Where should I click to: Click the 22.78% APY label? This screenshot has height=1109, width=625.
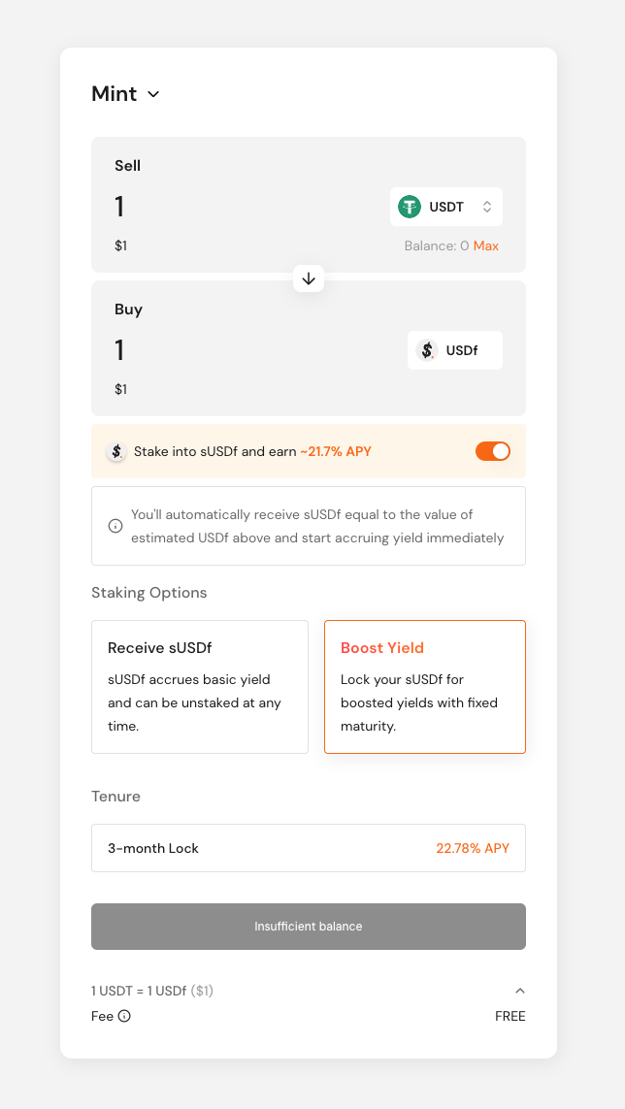tap(473, 848)
